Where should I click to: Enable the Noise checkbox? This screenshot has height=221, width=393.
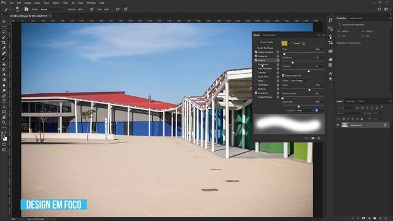click(256, 80)
